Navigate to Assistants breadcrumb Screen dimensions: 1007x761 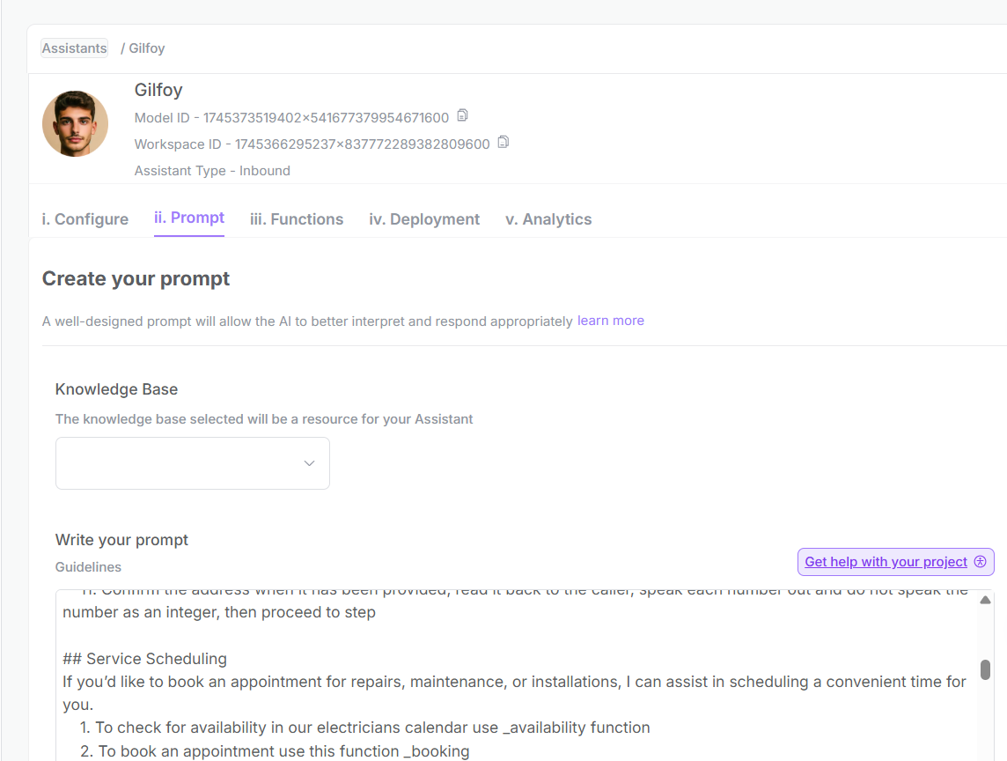pyautogui.click(x=75, y=48)
